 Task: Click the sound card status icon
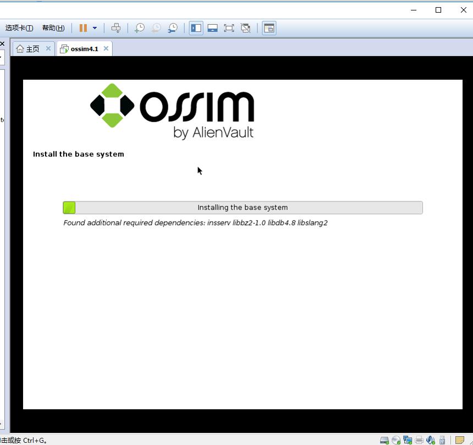pyautogui.click(x=431, y=440)
